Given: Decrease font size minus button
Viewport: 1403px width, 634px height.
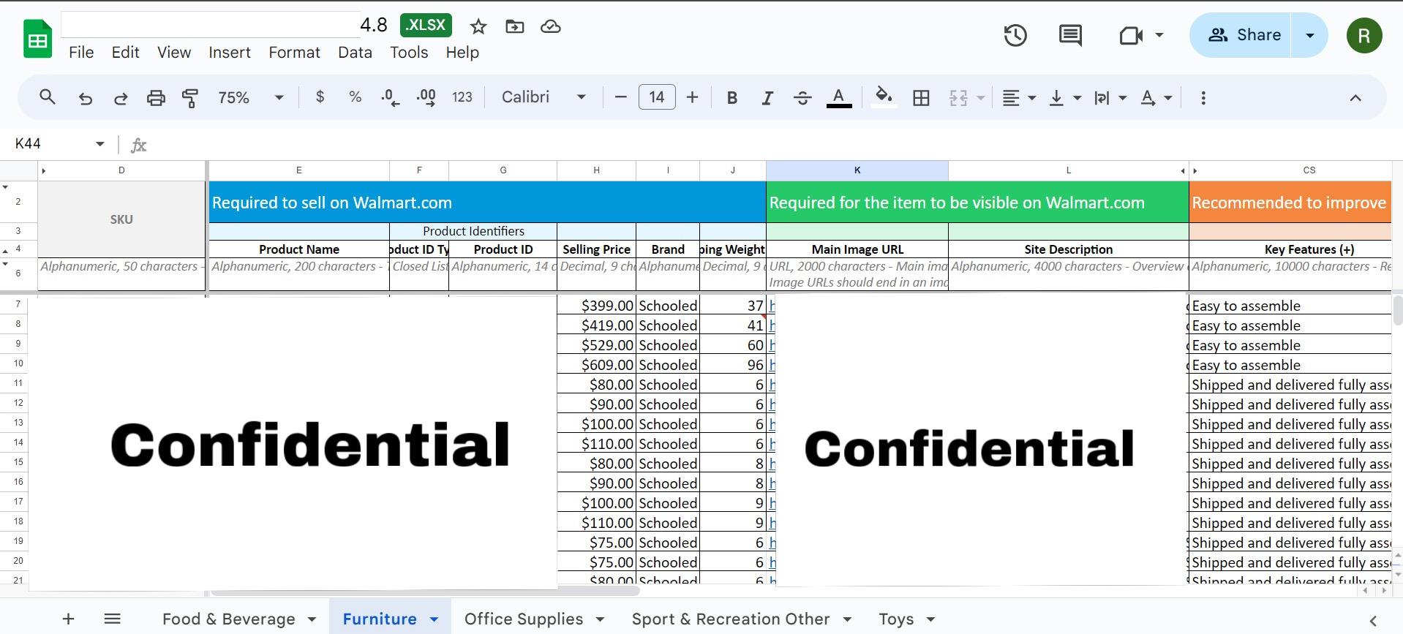Looking at the screenshot, I should (621, 97).
